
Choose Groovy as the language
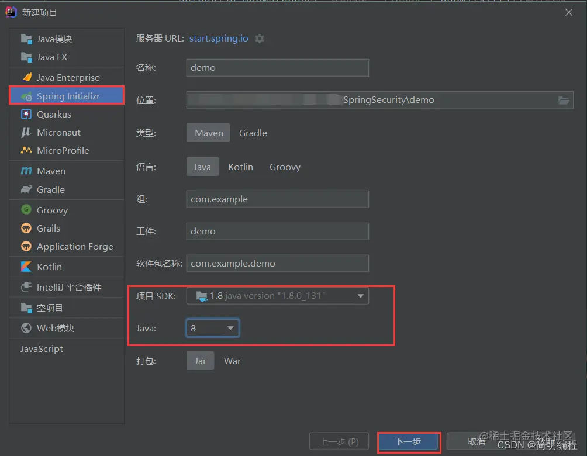click(x=285, y=167)
